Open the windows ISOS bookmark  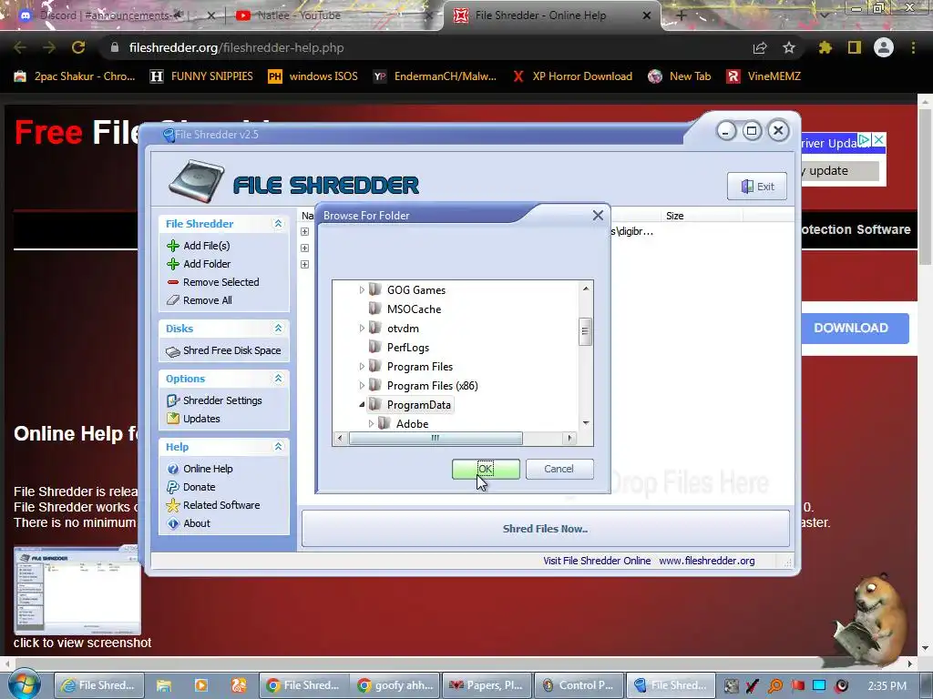point(313,76)
